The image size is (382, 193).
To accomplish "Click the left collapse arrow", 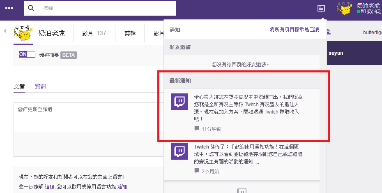I will tap(5, 31).
